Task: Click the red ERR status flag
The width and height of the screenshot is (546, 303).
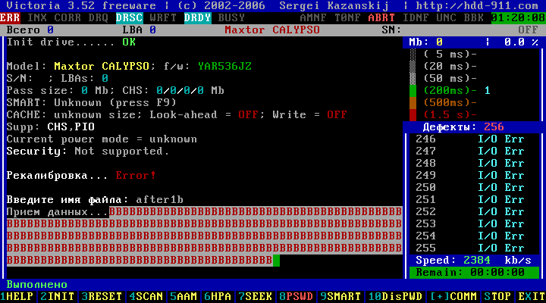Action: [10, 17]
